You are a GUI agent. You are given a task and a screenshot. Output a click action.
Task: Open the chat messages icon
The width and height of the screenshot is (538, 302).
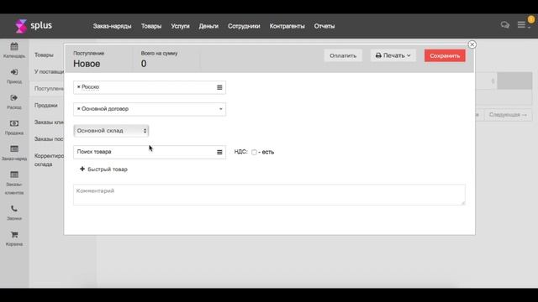[504, 25]
